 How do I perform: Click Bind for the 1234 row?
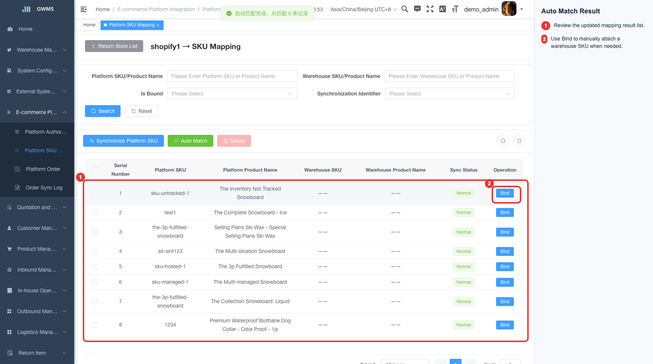click(505, 325)
